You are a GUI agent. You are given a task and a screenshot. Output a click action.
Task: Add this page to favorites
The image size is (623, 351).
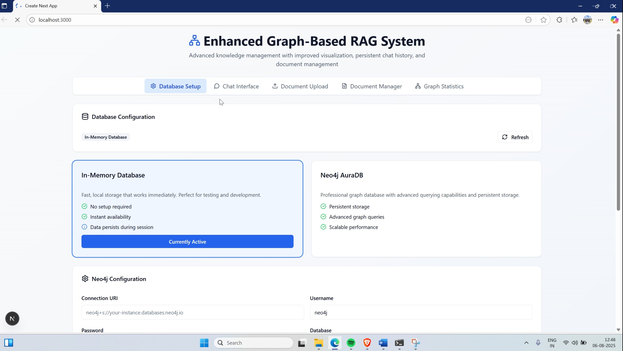coord(544,20)
